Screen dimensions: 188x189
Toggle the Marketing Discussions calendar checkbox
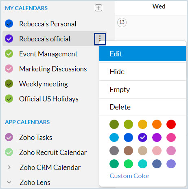point(9,69)
